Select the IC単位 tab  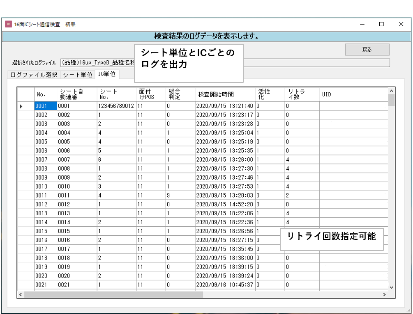[107, 74]
